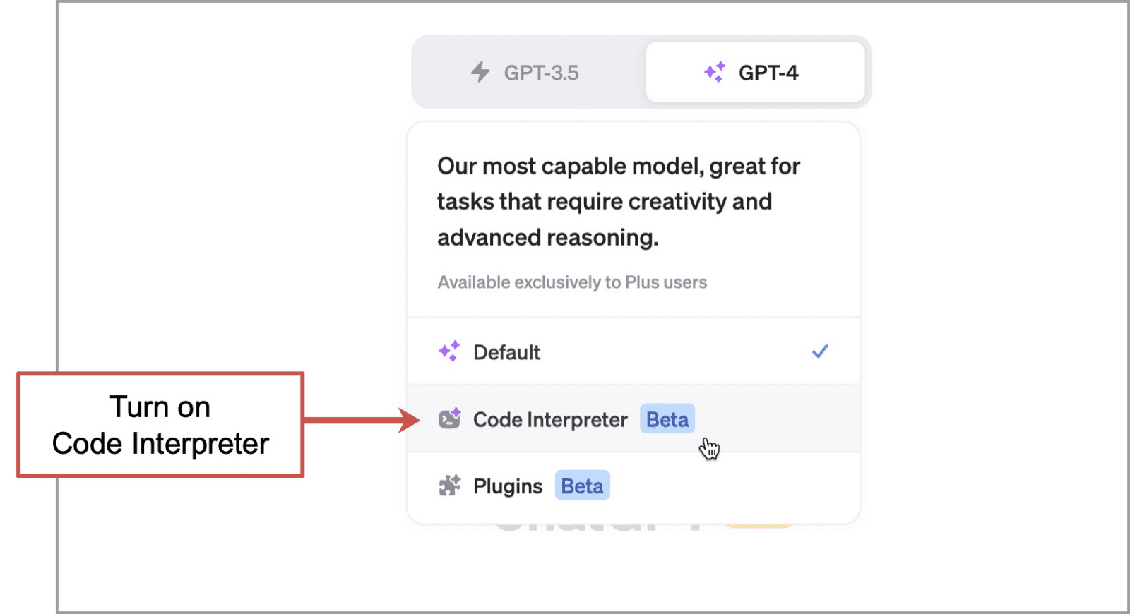Click the Code Interpreter terminal icon

450,419
